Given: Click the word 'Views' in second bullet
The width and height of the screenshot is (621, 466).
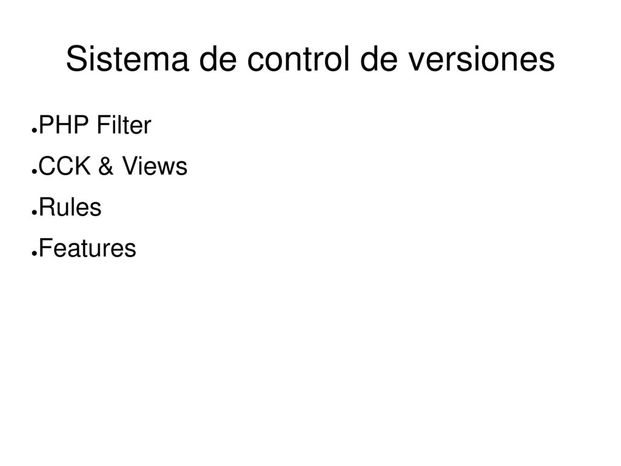Looking at the screenshot, I should tap(155, 166).
